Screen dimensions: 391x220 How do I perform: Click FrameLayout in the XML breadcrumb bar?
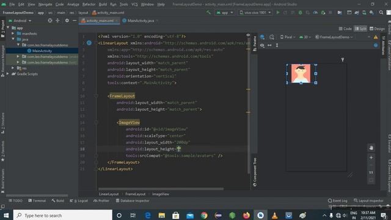click(x=136, y=194)
